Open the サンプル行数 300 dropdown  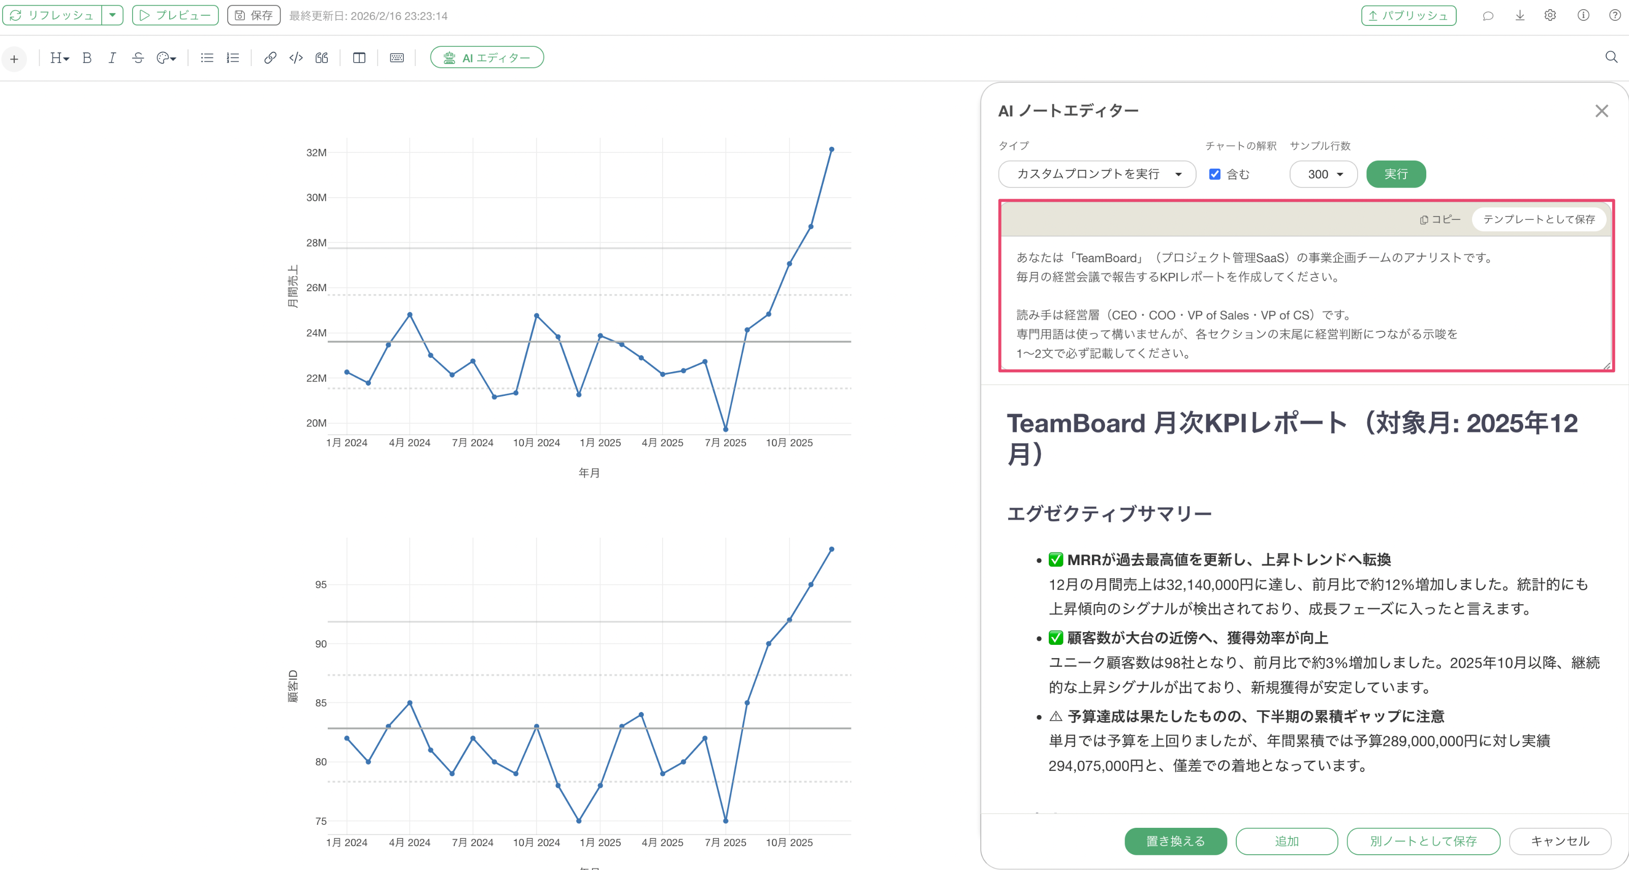pyautogui.click(x=1324, y=174)
